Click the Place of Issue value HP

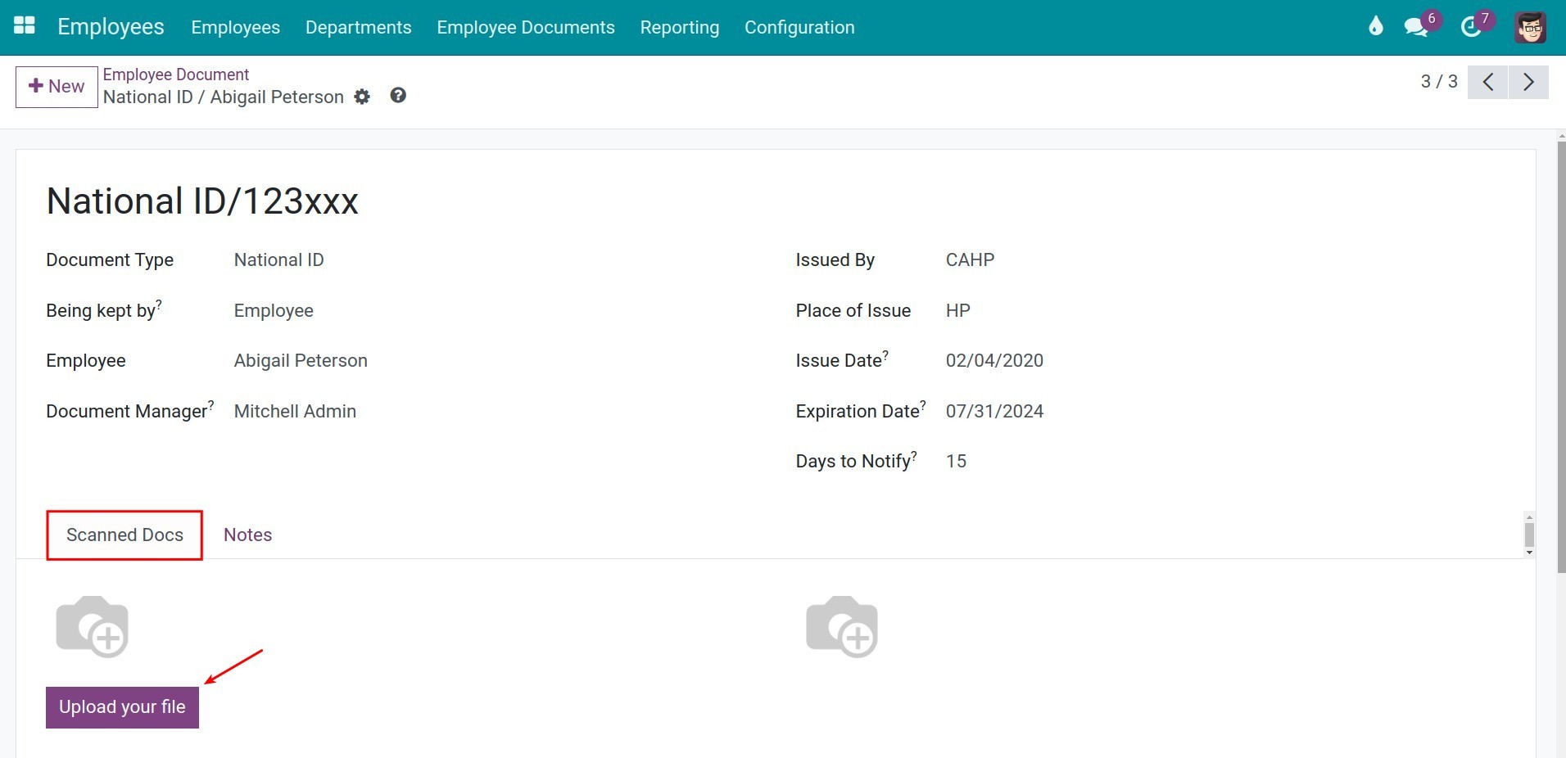tap(958, 311)
